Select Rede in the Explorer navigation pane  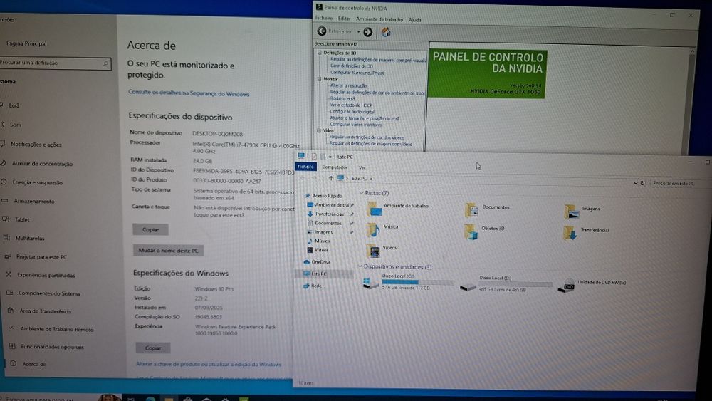[x=313, y=286]
